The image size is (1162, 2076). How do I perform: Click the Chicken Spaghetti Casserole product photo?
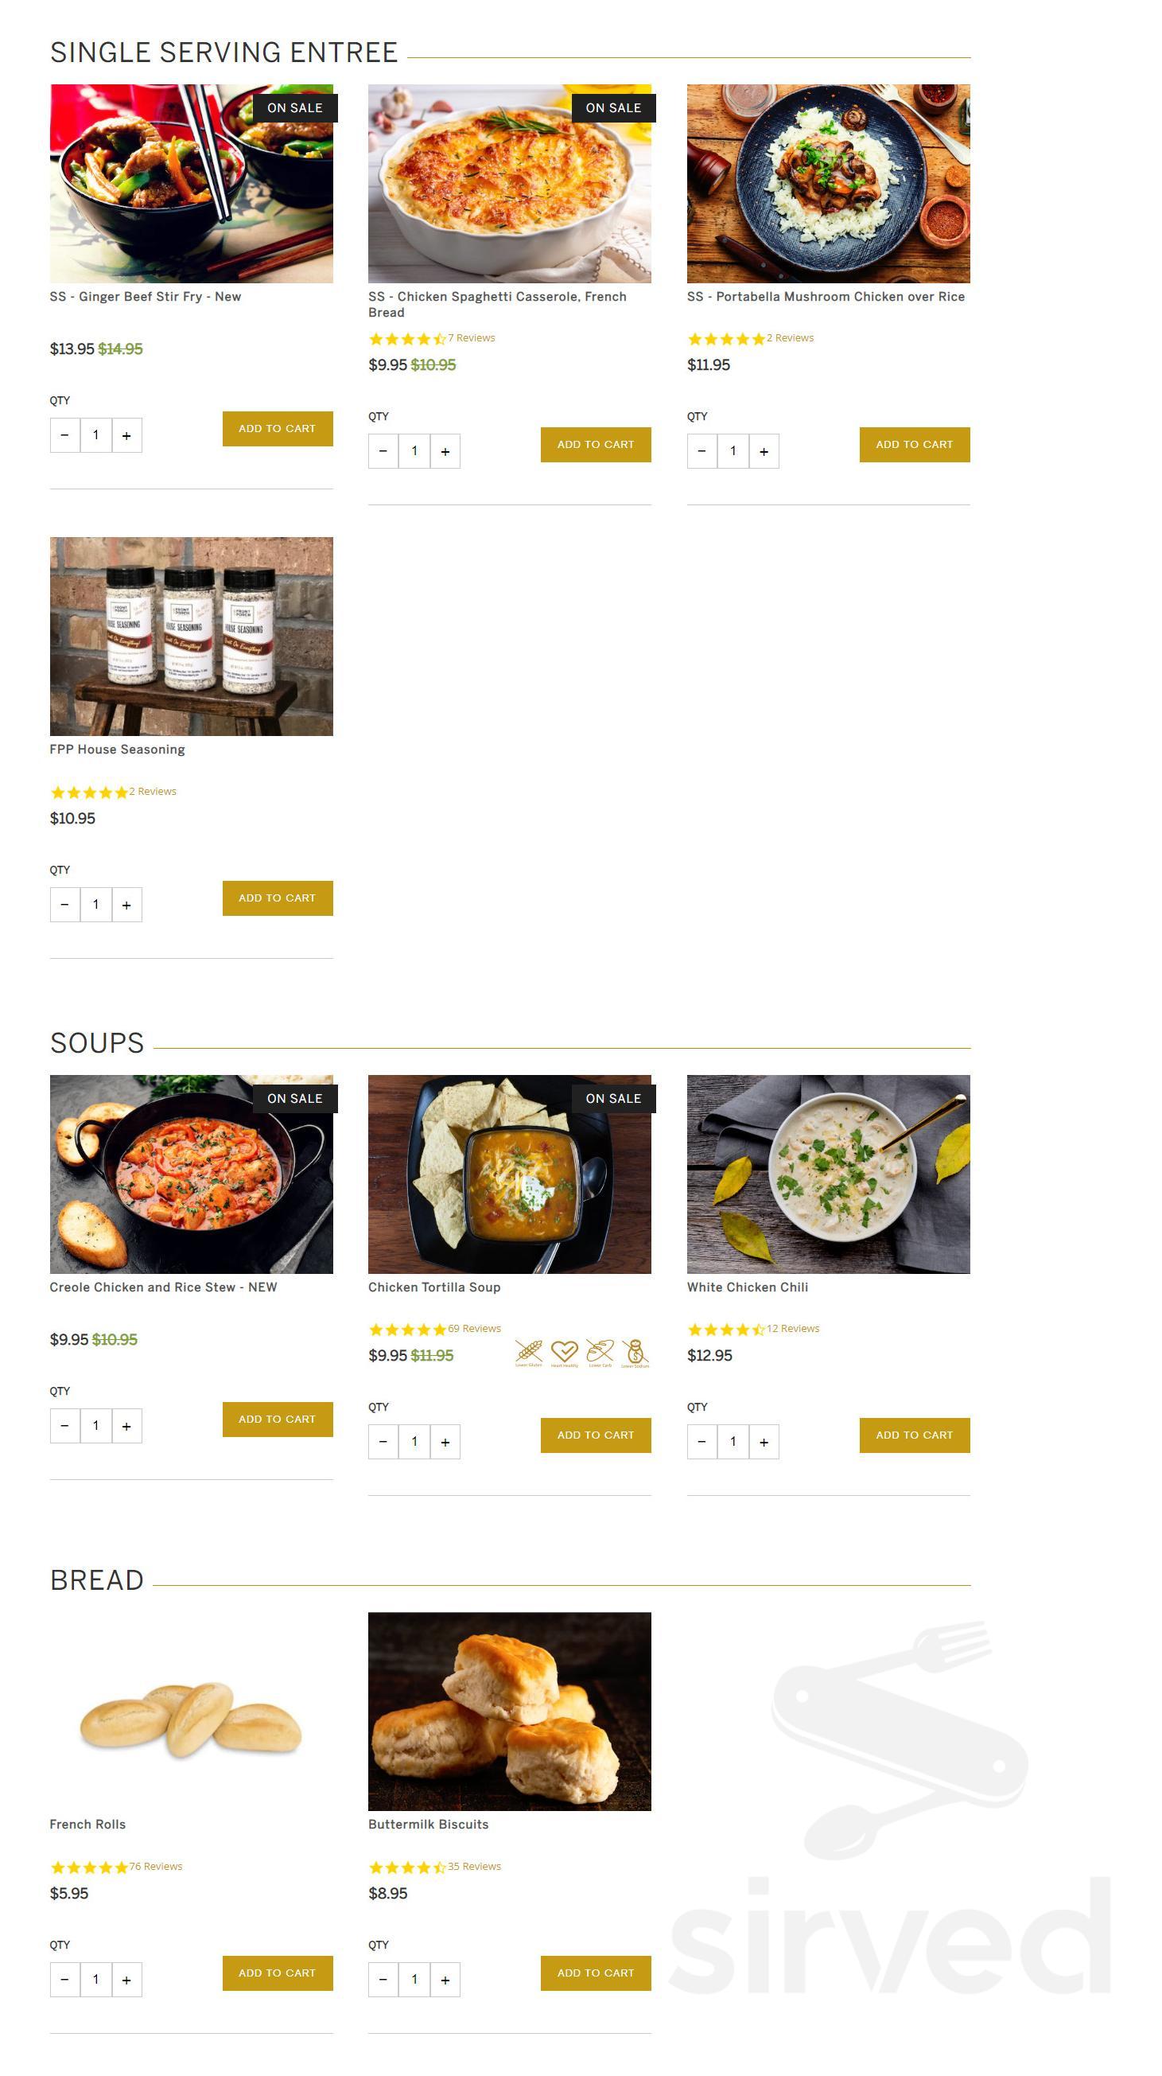pyautogui.click(x=509, y=184)
